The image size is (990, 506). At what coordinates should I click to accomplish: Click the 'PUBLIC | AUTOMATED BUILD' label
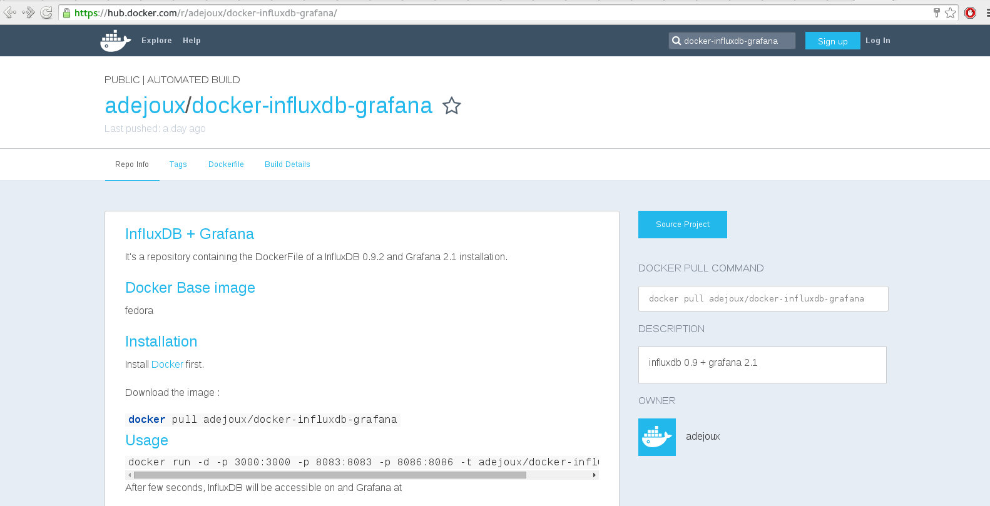click(172, 80)
